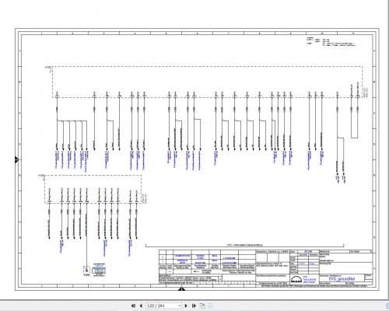Go to the first page of the document
Image resolution: width=389 pixels, height=311 pixels.
(x=133, y=306)
